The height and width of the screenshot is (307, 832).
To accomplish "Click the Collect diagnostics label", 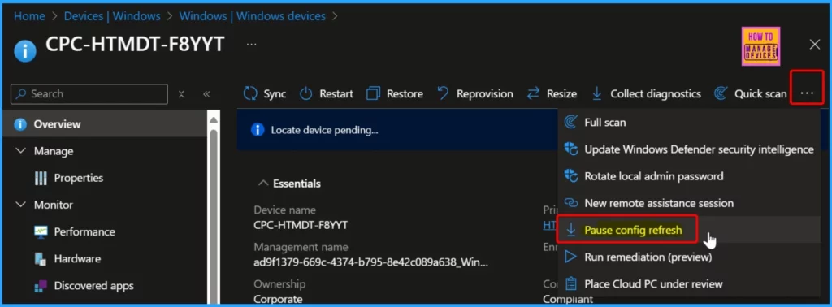I will click(656, 94).
